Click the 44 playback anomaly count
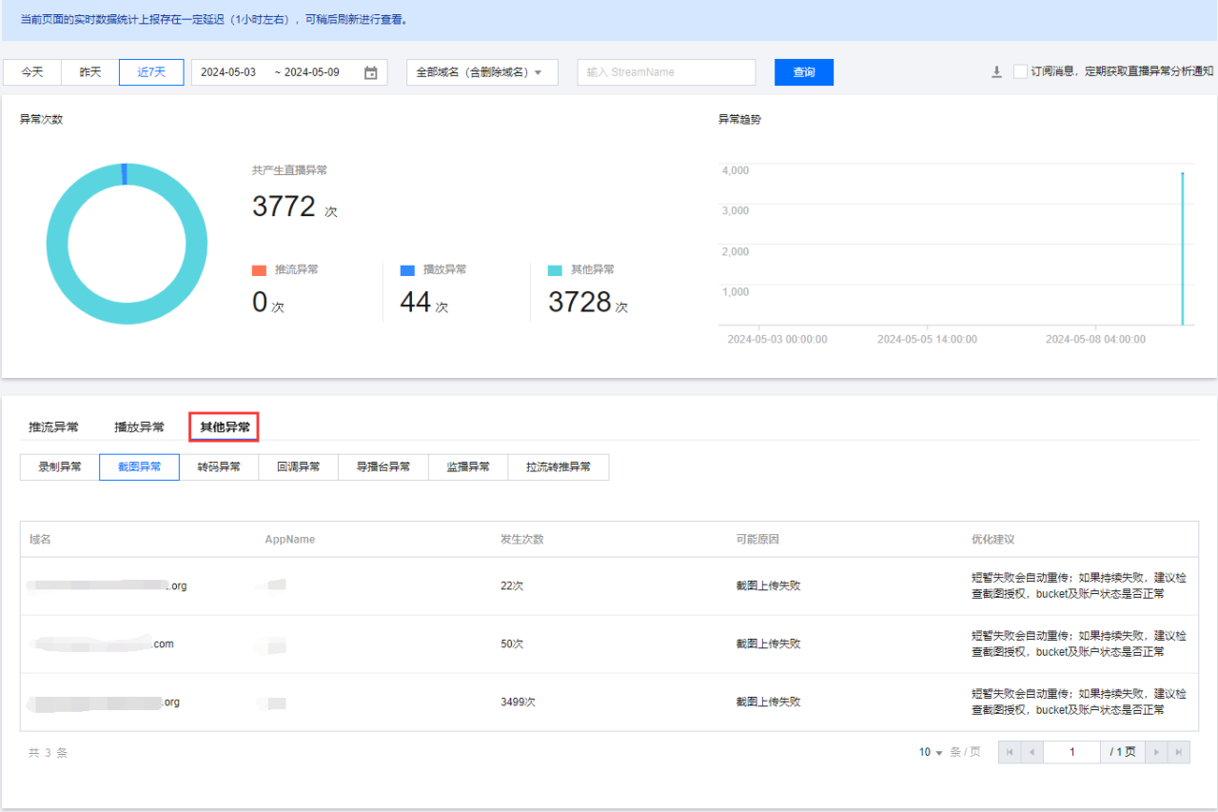Screen dimensions: 1218x812 click(x=416, y=302)
